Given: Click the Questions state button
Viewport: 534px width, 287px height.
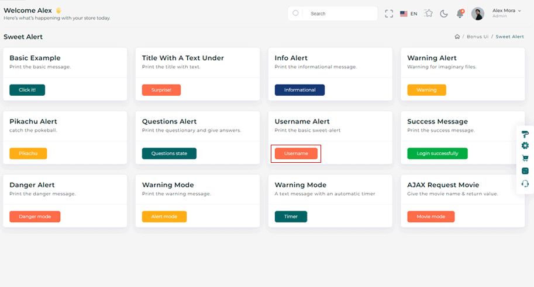Looking at the screenshot, I should (x=169, y=153).
